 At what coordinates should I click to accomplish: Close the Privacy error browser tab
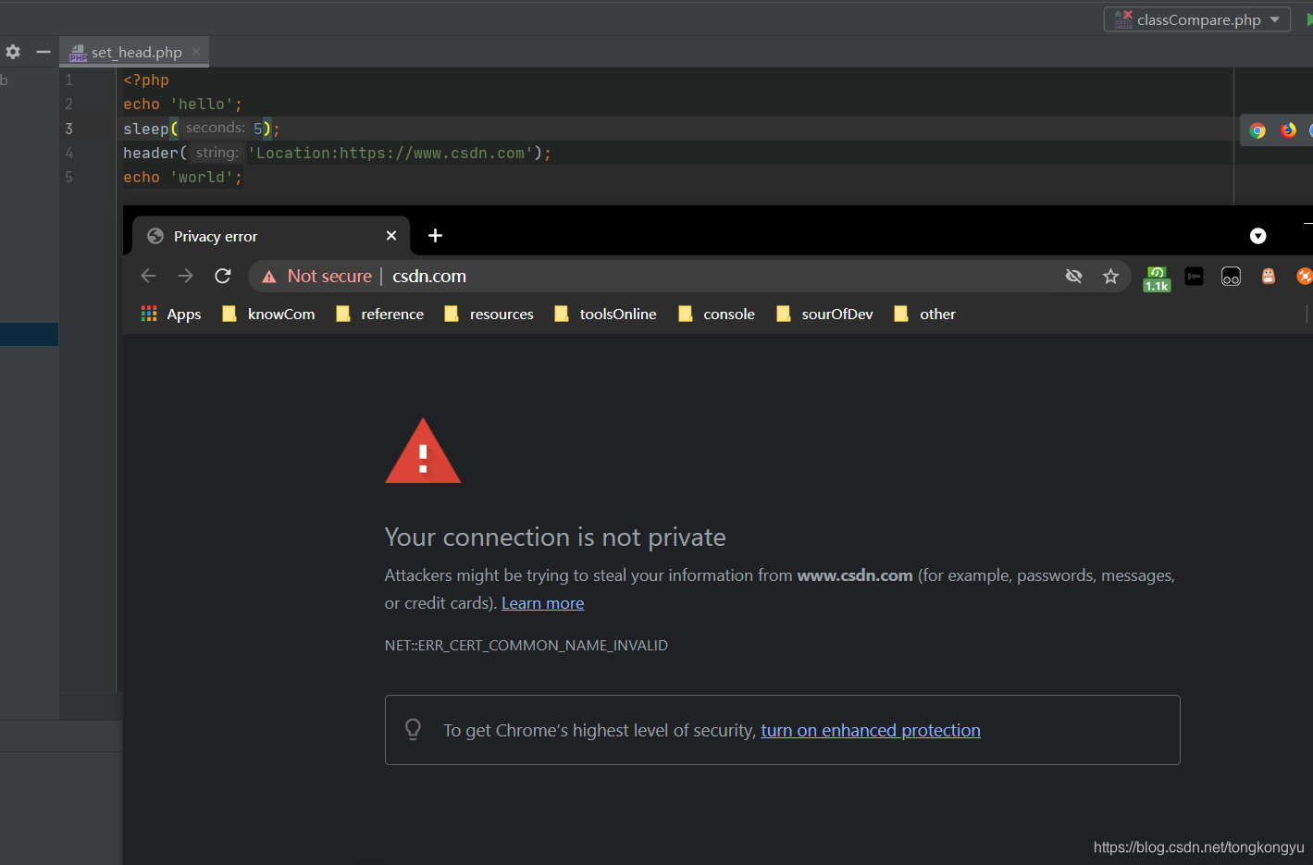point(391,236)
